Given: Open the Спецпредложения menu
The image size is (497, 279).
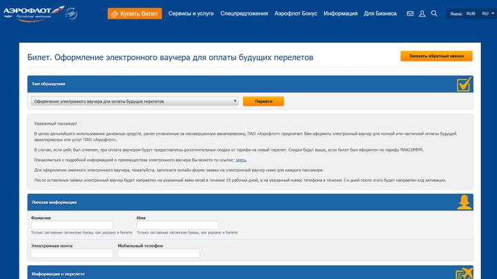Looking at the screenshot, I should (x=244, y=14).
